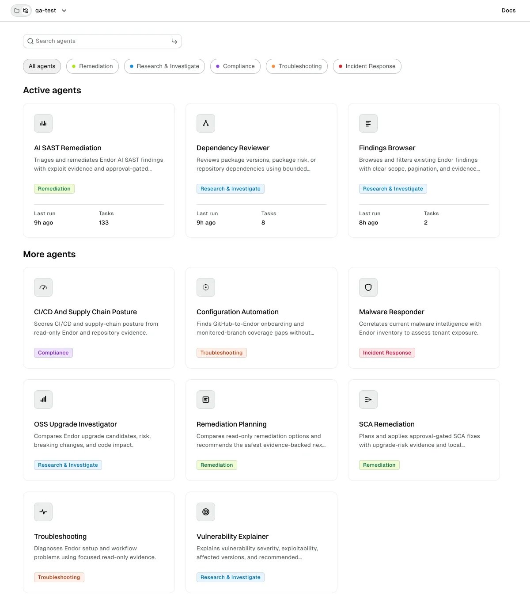This screenshot has width=530, height=610.
Task: Click the folder tree icon beside qa-test
Action: coord(26,11)
